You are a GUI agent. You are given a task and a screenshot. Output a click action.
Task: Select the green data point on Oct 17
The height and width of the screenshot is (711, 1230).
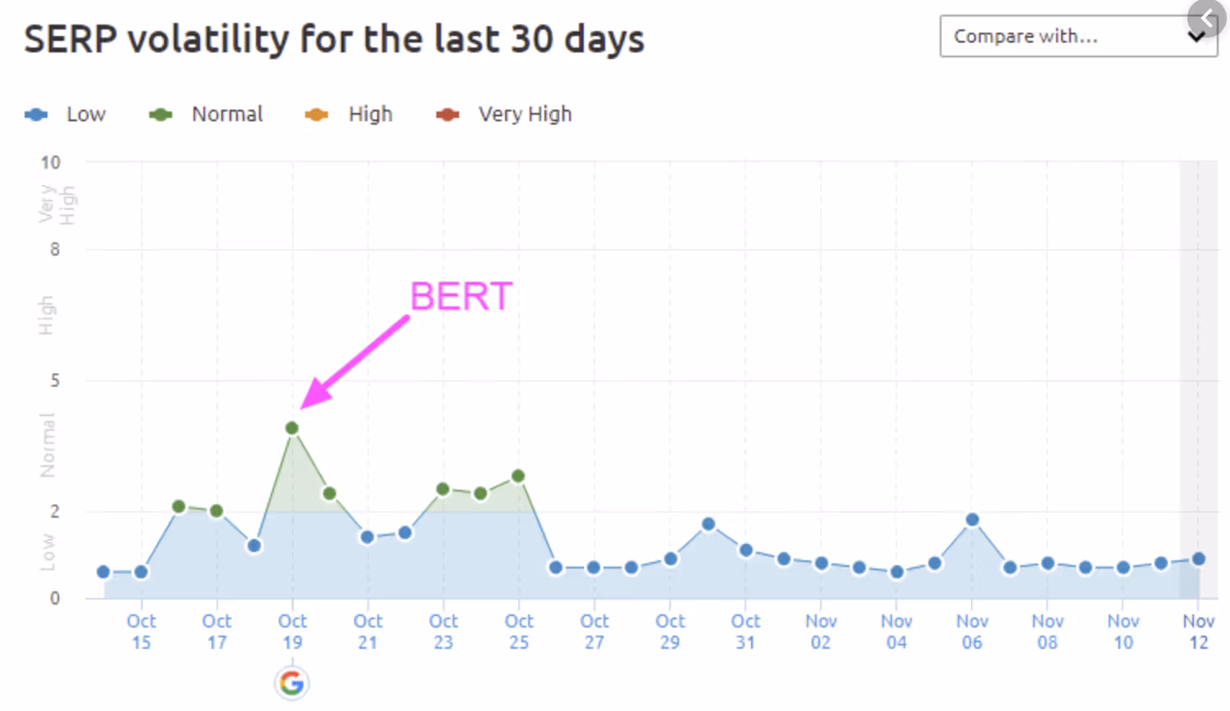pyautogui.click(x=216, y=510)
